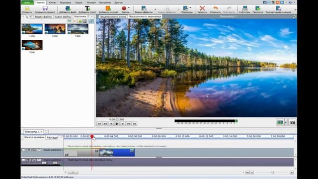Close the Видеоряд 1 sequence tab
318x179 pixels.
pos(41,131)
